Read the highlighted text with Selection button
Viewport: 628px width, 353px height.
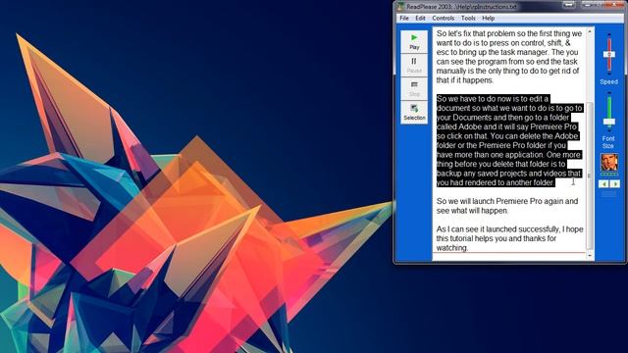click(414, 112)
